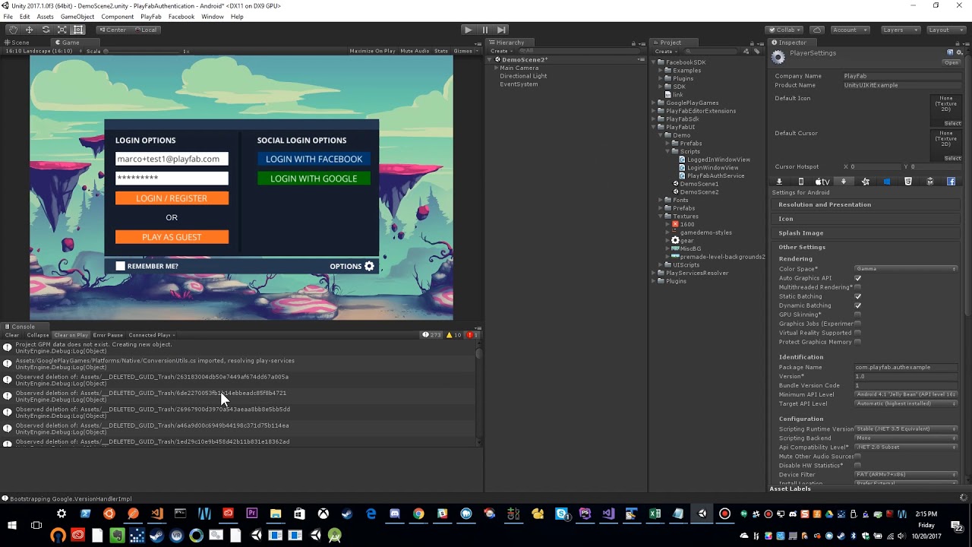The image size is (972, 547).
Task: Disable Auto Graphics API checkbox
Action: click(857, 278)
